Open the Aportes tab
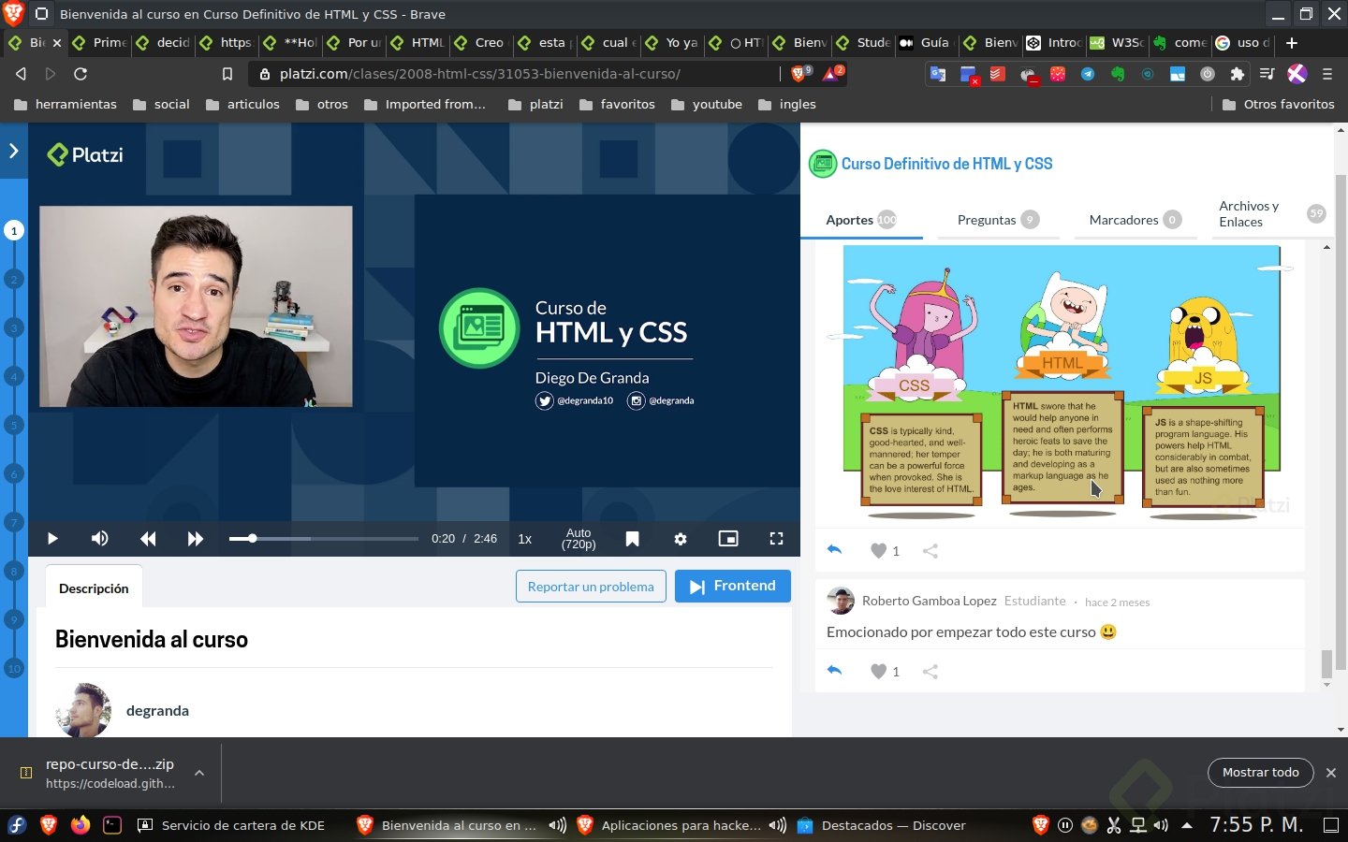Screen dimensions: 1348x842 861,220
